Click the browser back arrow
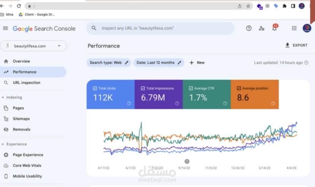Viewport: 315px width, 187px height. pyautogui.click(x=2, y=6)
